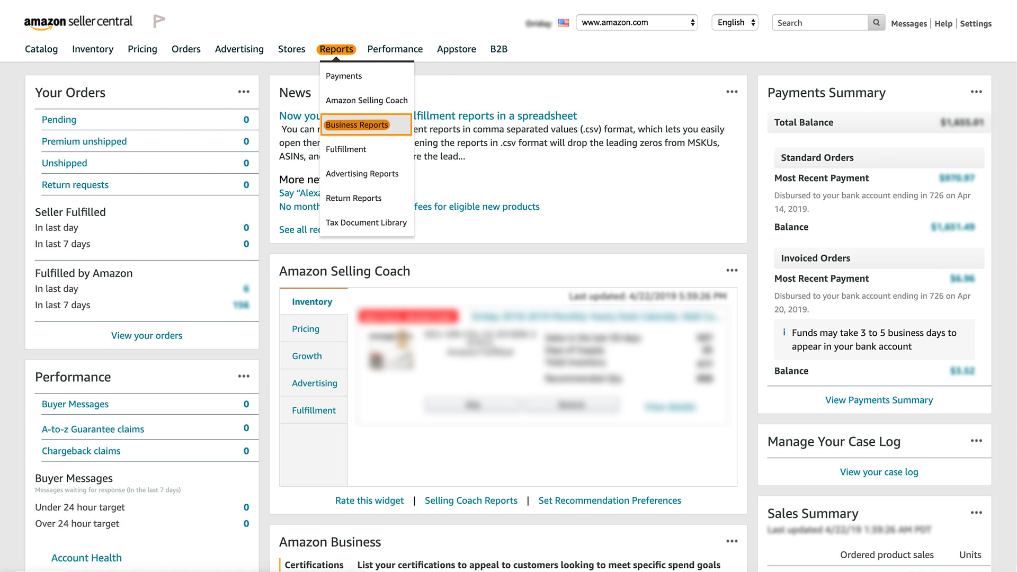Open Amazon Selling Coach widget options
1017x572 pixels.
point(732,270)
